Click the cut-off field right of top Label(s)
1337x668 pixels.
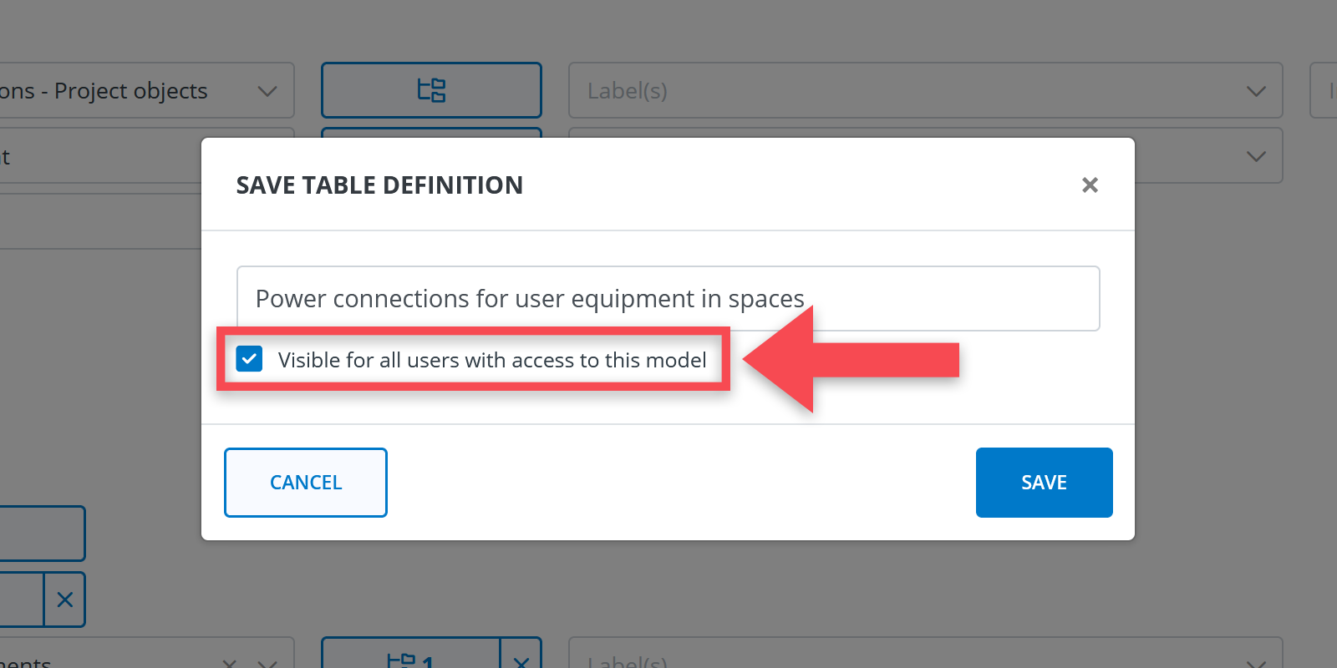(x=1324, y=90)
